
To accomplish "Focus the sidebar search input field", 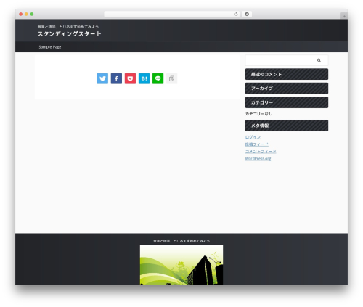I will (x=287, y=60).
